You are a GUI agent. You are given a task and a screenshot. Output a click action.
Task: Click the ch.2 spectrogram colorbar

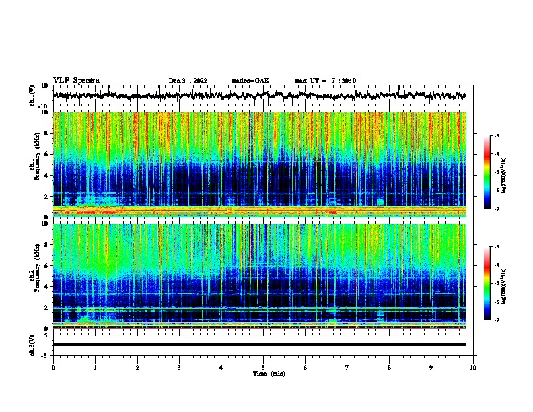487,283
